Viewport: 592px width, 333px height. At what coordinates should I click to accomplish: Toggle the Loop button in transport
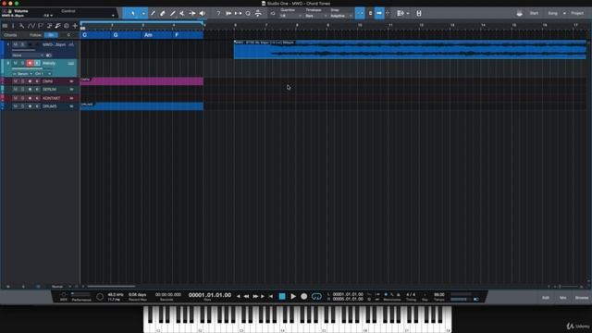coord(316,296)
